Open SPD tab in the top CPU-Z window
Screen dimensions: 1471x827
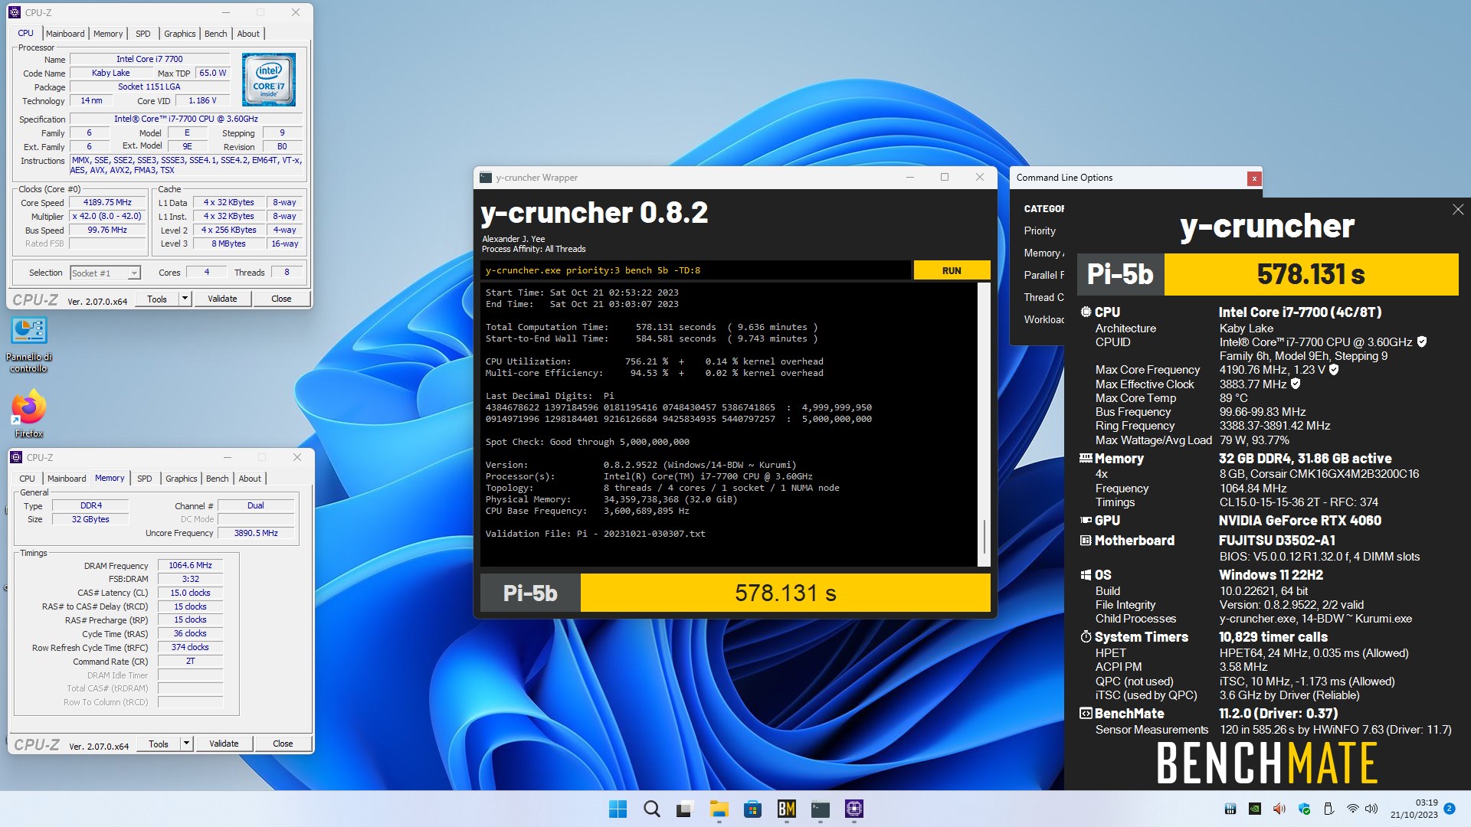(x=143, y=34)
